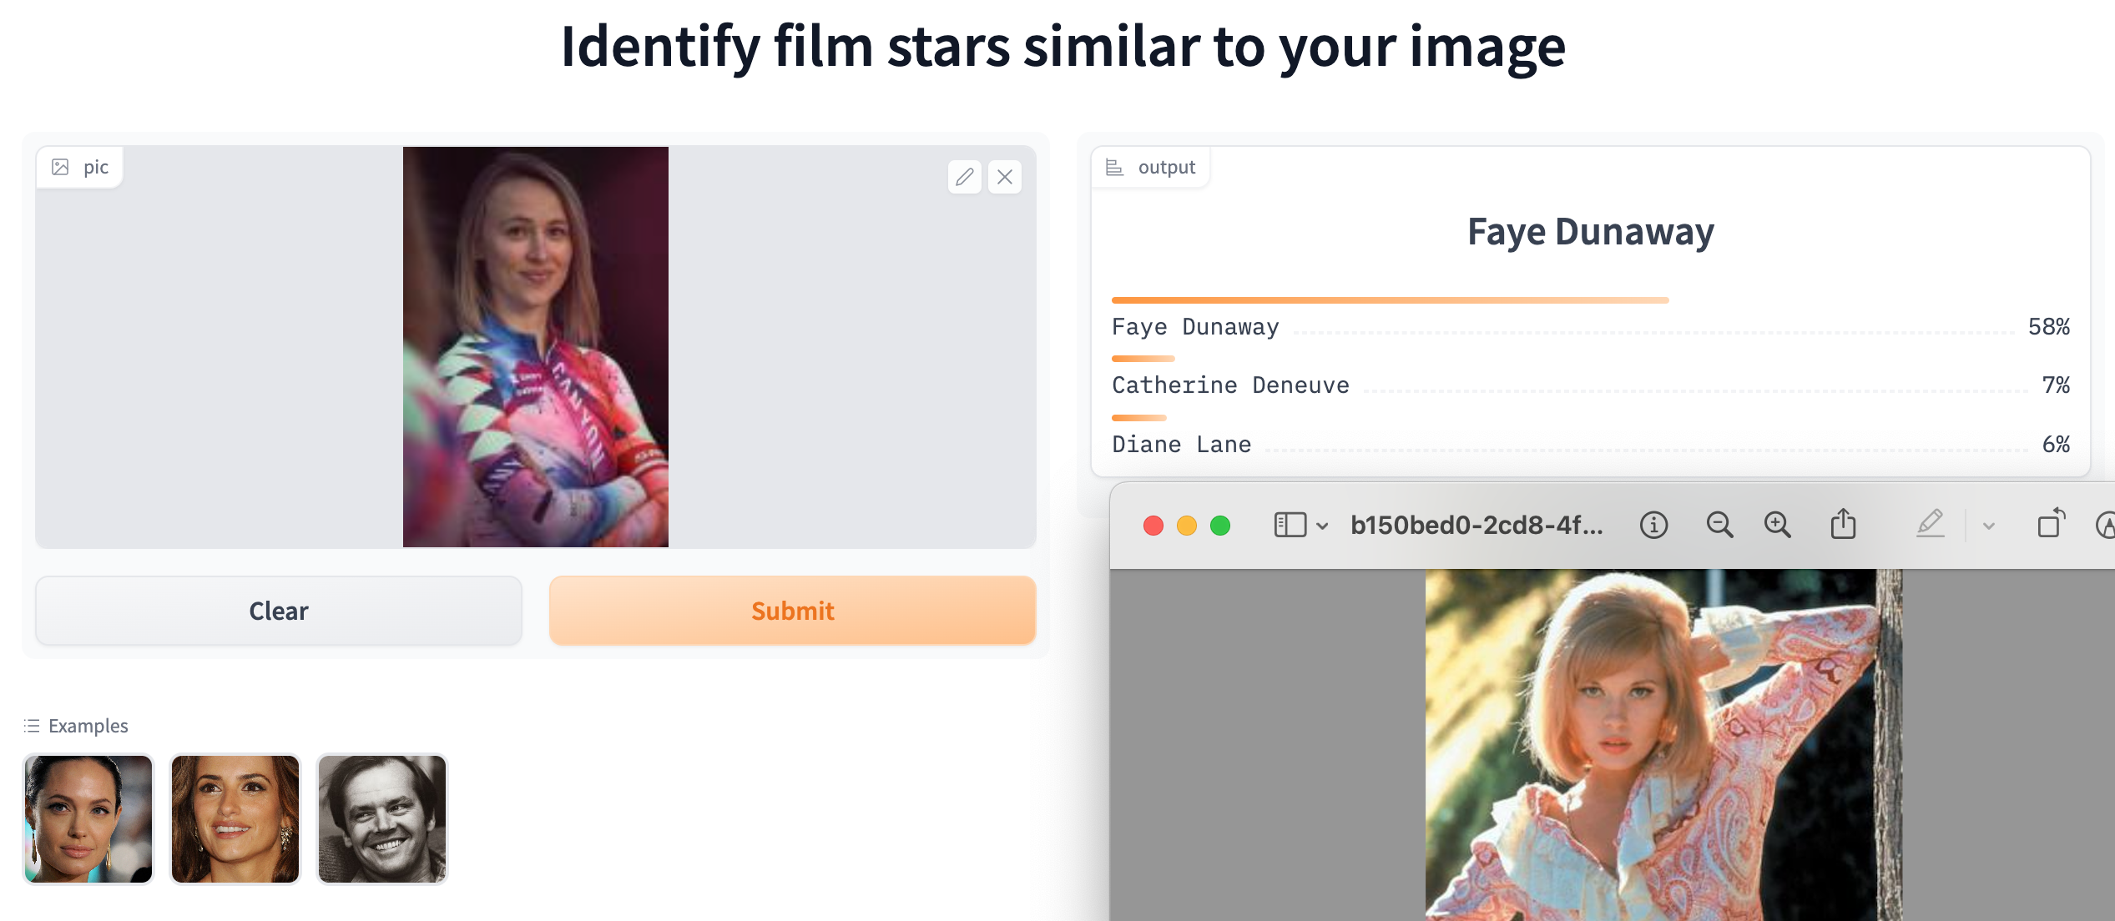The width and height of the screenshot is (2115, 921).
Task: Rotate the image using rotate icon
Action: coord(2051,525)
